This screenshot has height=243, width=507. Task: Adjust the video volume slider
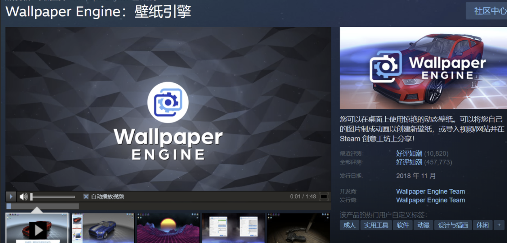53,197
